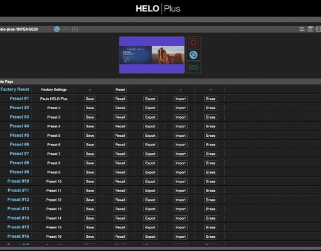The width and height of the screenshot is (321, 251).
Task: Click Export in the Preset #3 row
Action: (x=150, y=117)
